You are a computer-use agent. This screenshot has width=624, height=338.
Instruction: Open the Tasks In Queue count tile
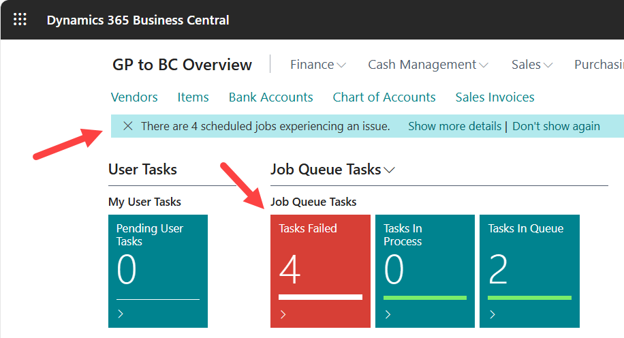click(529, 271)
